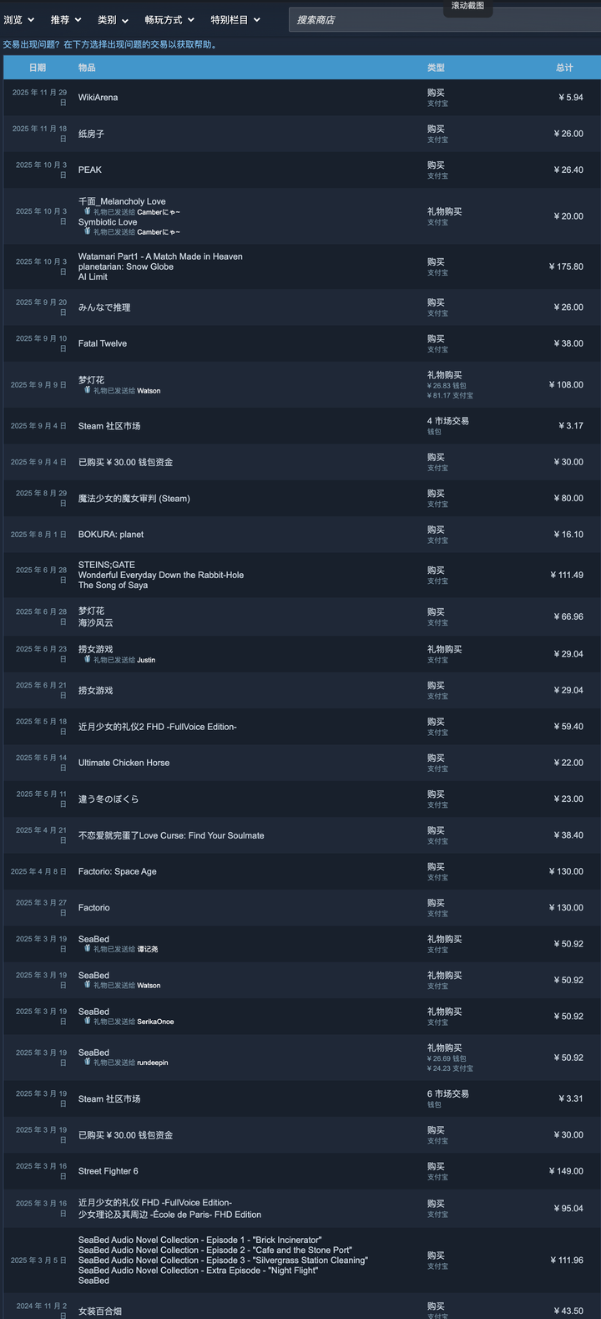Open the Factorio: Space Age purchase
The image size is (601, 1319).
[x=118, y=871]
